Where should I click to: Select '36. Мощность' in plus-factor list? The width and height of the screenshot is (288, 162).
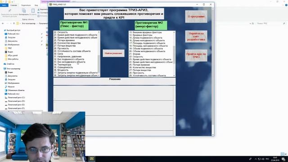(61, 70)
